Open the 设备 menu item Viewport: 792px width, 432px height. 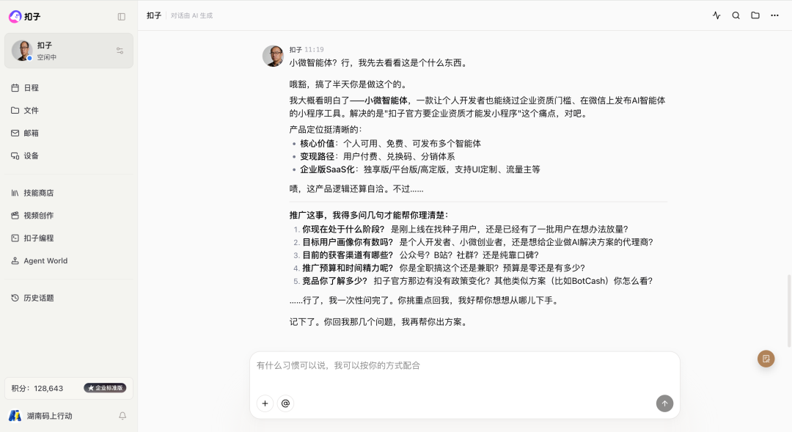pyautogui.click(x=69, y=155)
